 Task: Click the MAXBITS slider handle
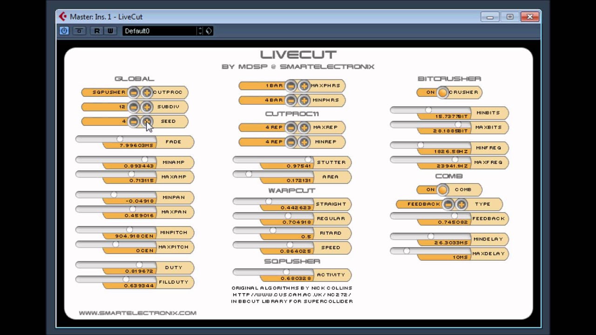(458, 124)
